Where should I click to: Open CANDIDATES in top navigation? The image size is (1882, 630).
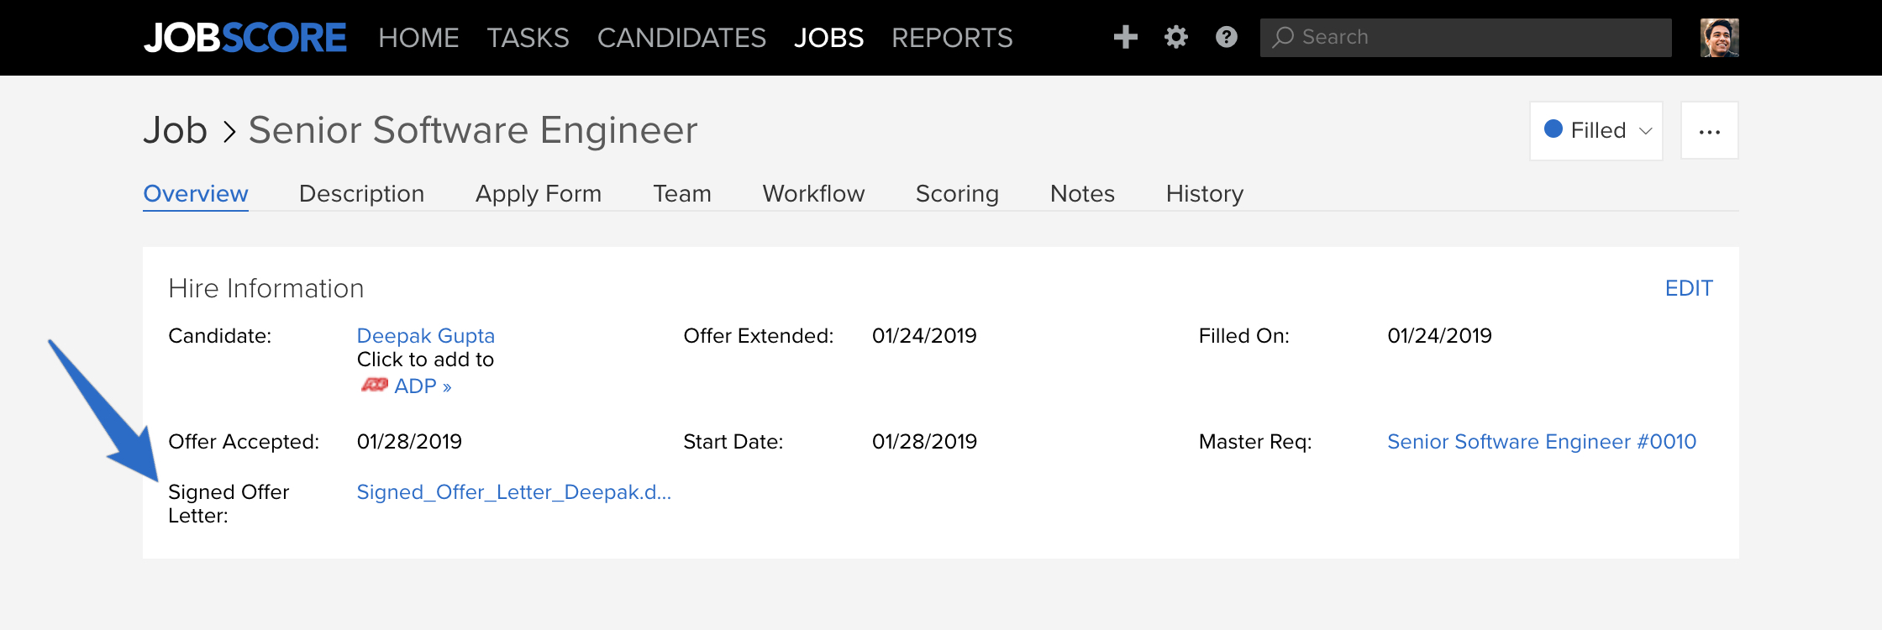[x=681, y=38]
